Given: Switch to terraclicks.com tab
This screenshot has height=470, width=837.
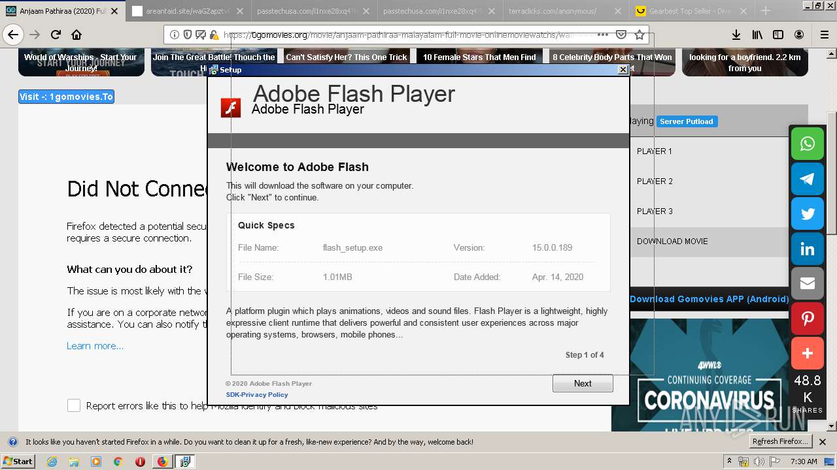Looking at the screenshot, I should [x=564, y=11].
